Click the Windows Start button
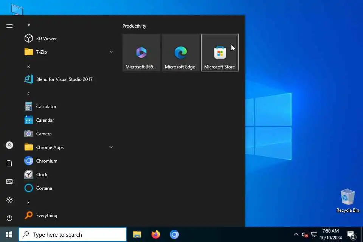 point(9,234)
